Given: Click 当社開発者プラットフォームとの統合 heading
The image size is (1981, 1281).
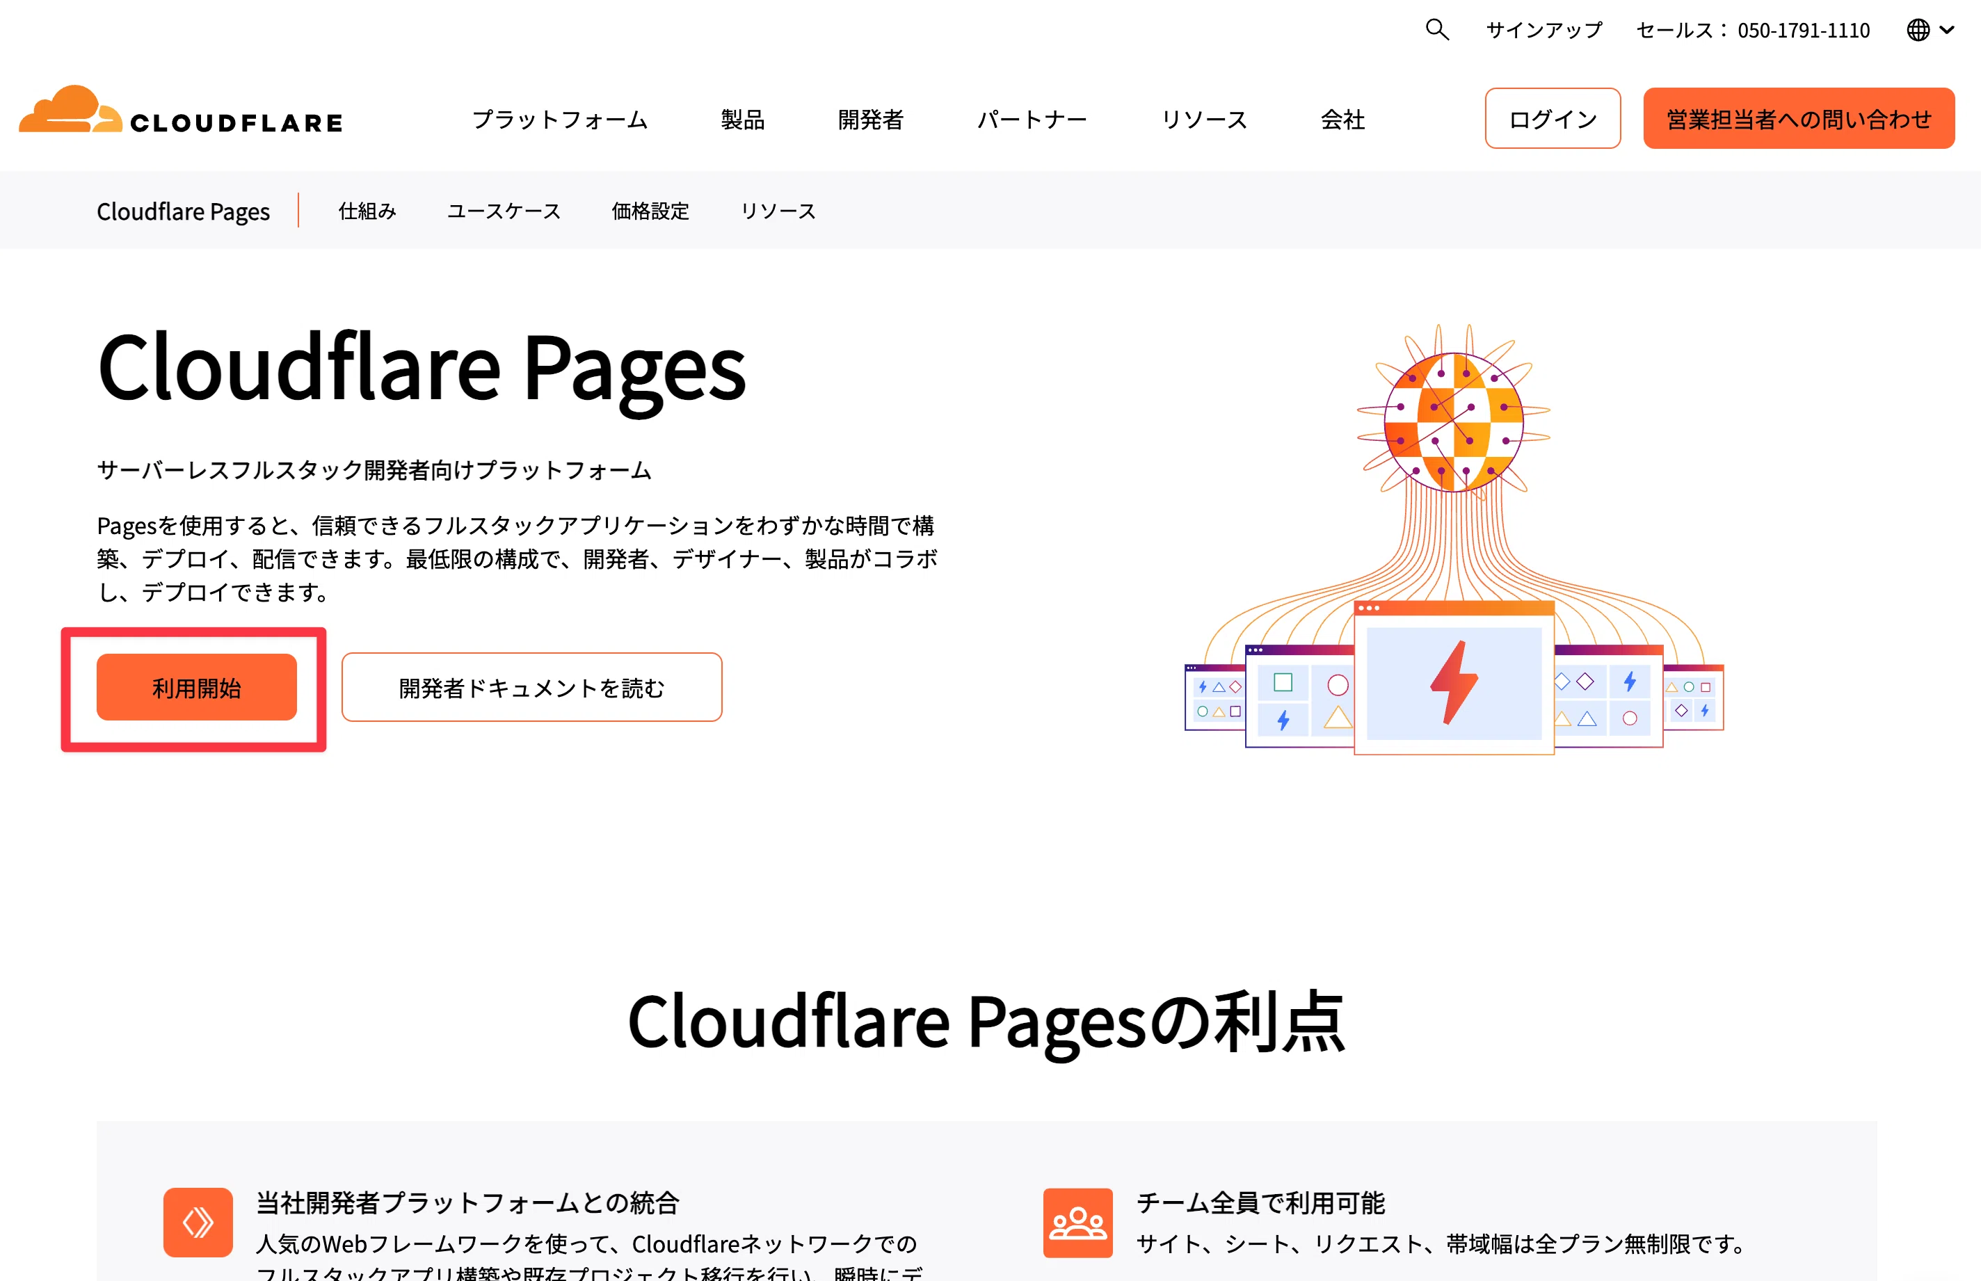Looking at the screenshot, I should coord(468,1203).
